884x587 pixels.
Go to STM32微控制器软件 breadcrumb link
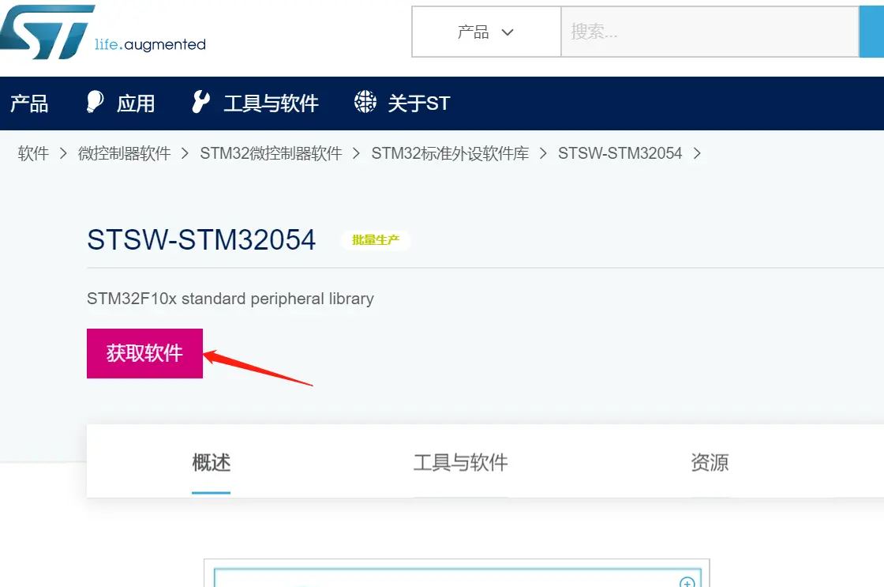272,153
